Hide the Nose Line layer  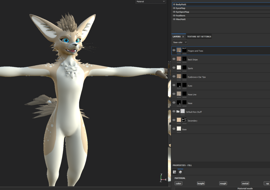tap(174, 94)
